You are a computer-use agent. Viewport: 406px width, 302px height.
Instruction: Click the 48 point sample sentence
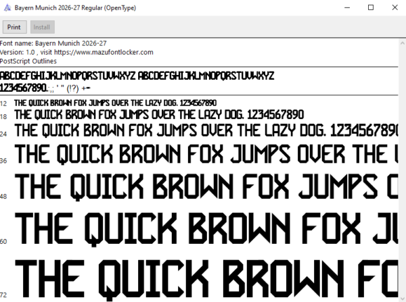coord(206,186)
